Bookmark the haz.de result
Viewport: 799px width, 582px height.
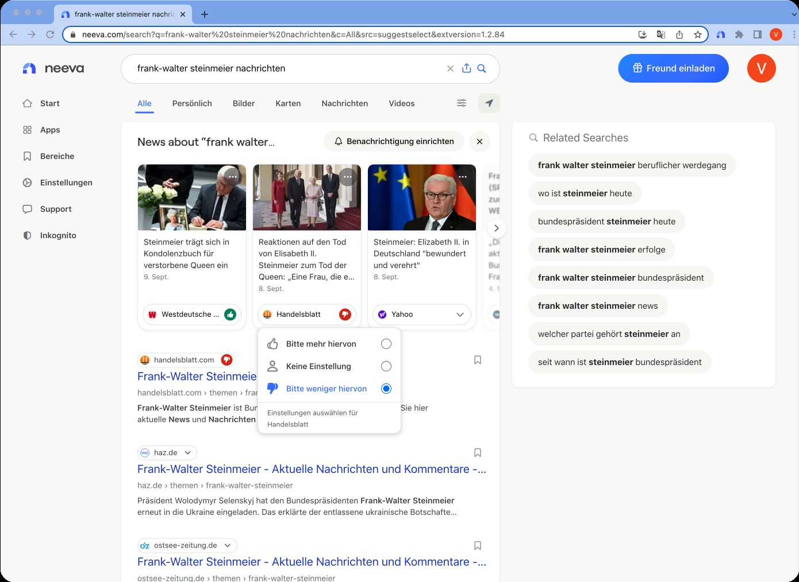tap(477, 453)
